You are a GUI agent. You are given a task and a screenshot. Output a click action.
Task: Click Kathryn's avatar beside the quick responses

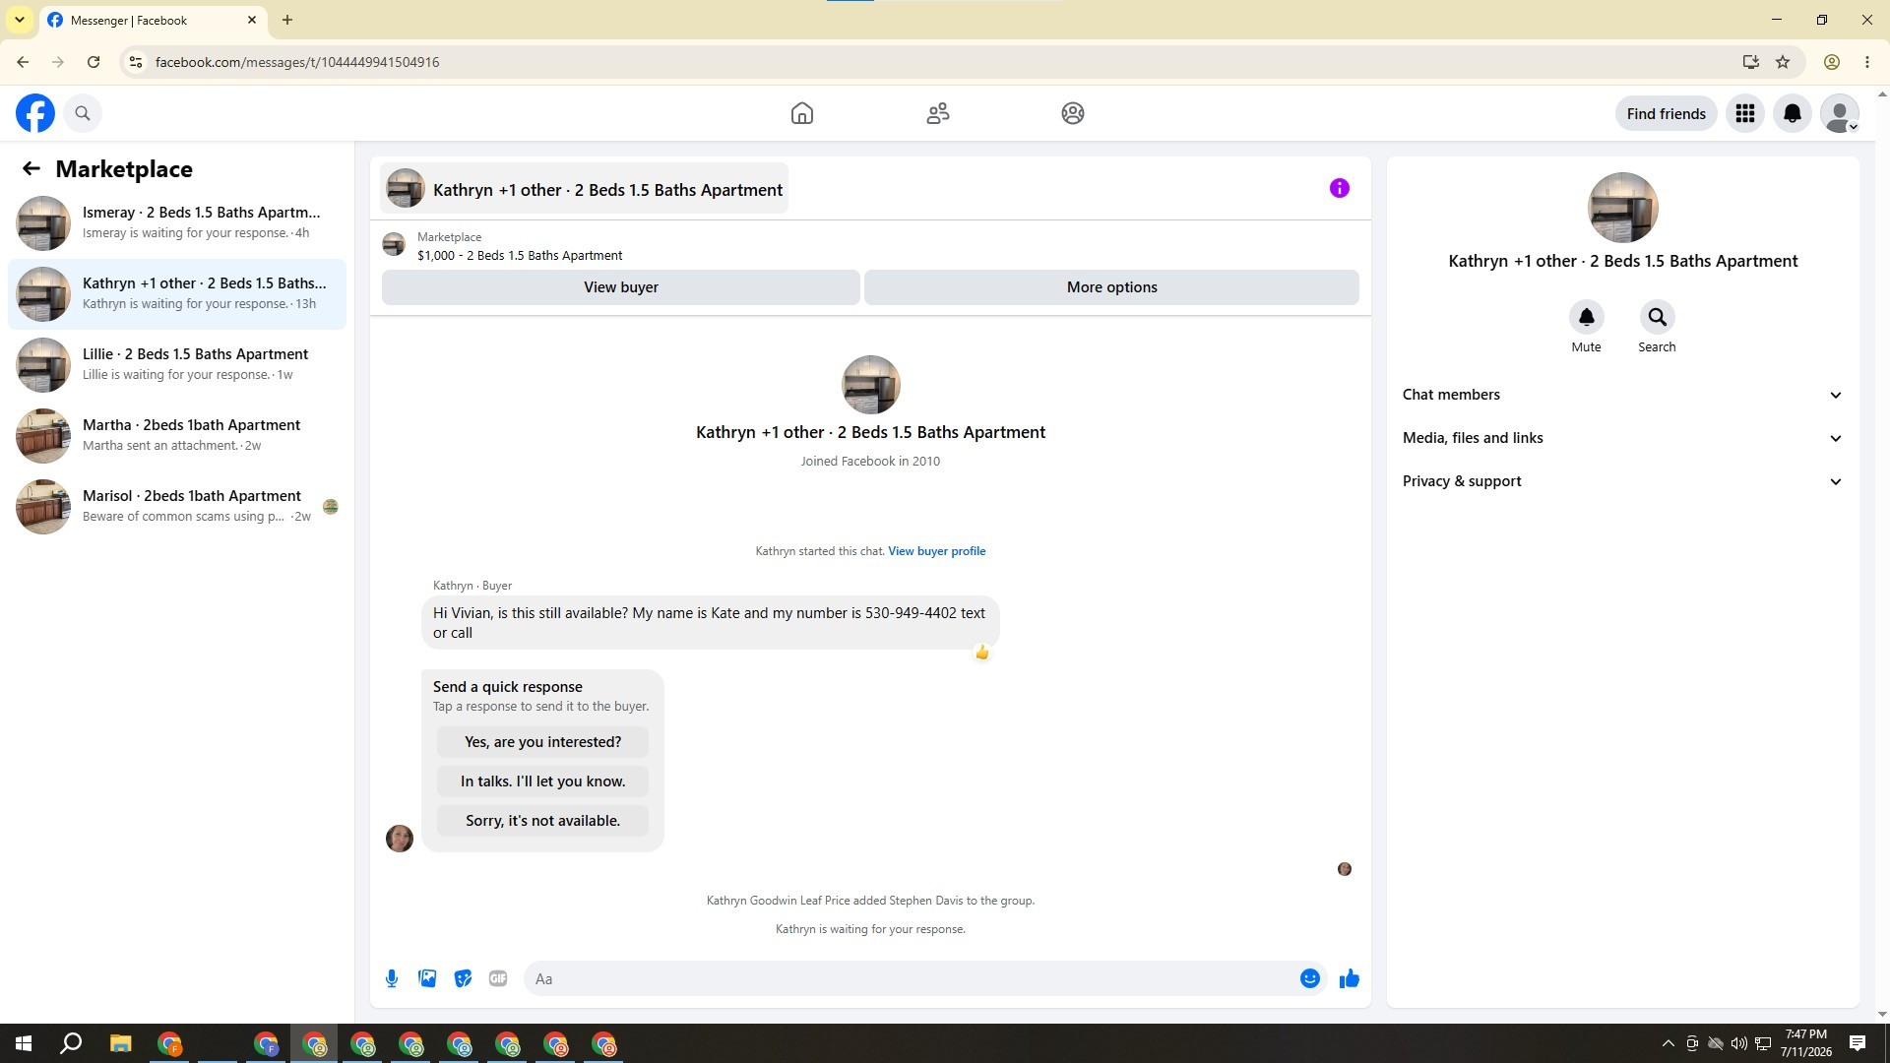click(400, 838)
